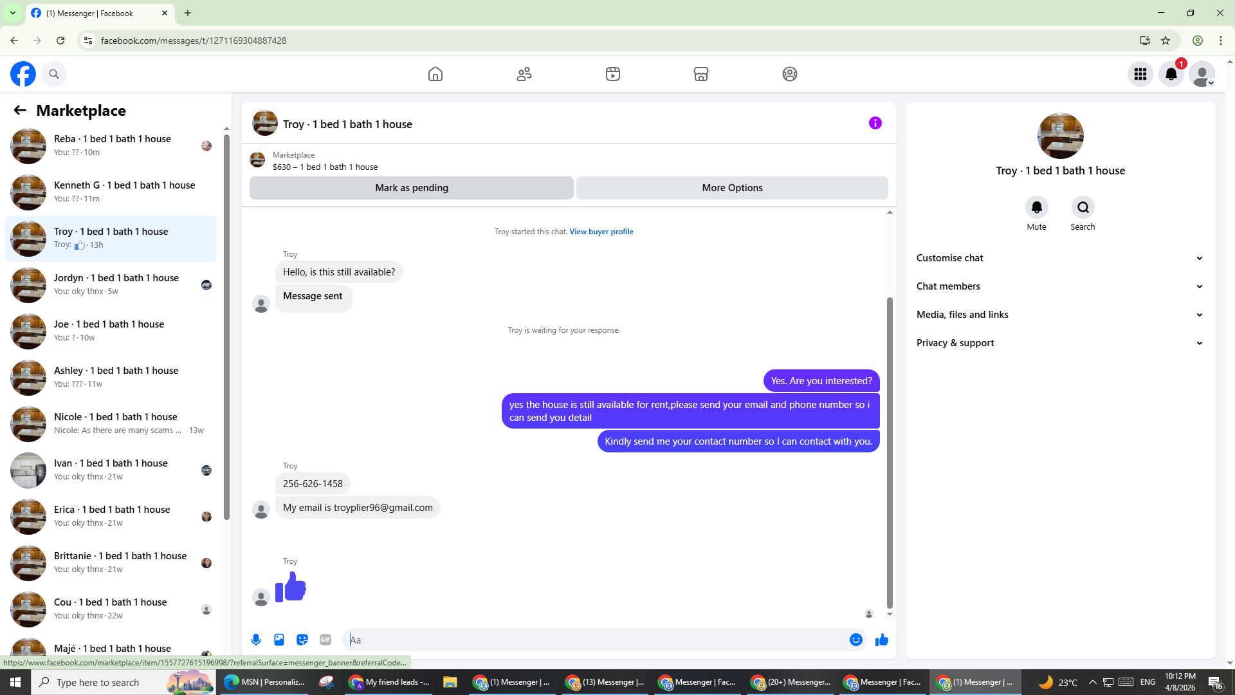This screenshot has width=1235, height=695.
Task: Search within the conversation
Action: (1083, 208)
